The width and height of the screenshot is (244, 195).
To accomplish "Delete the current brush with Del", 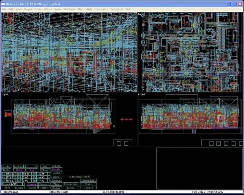I will coord(45,166).
